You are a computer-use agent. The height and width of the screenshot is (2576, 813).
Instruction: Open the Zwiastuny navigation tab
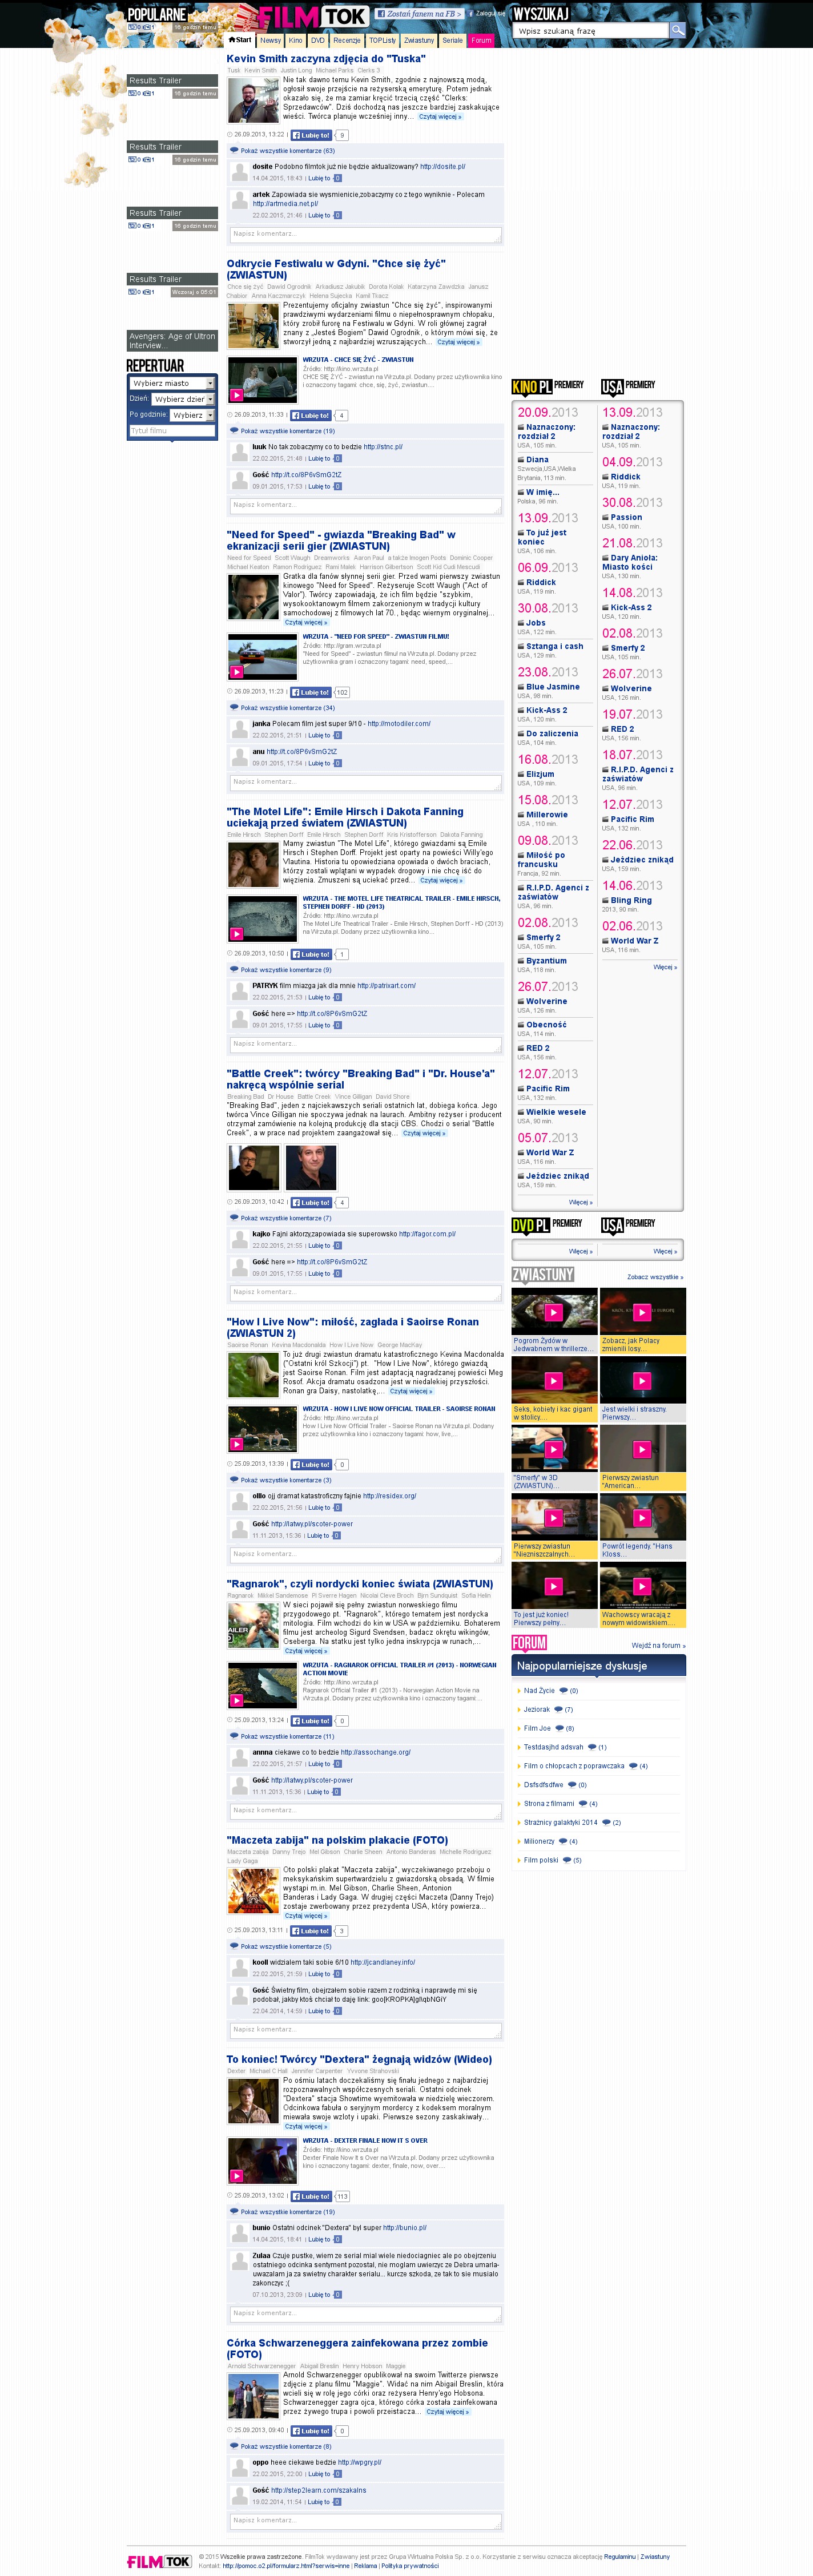pyautogui.click(x=419, y=41)
